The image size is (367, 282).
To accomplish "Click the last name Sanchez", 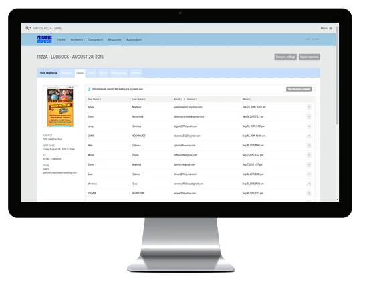I will pos(136,126).
